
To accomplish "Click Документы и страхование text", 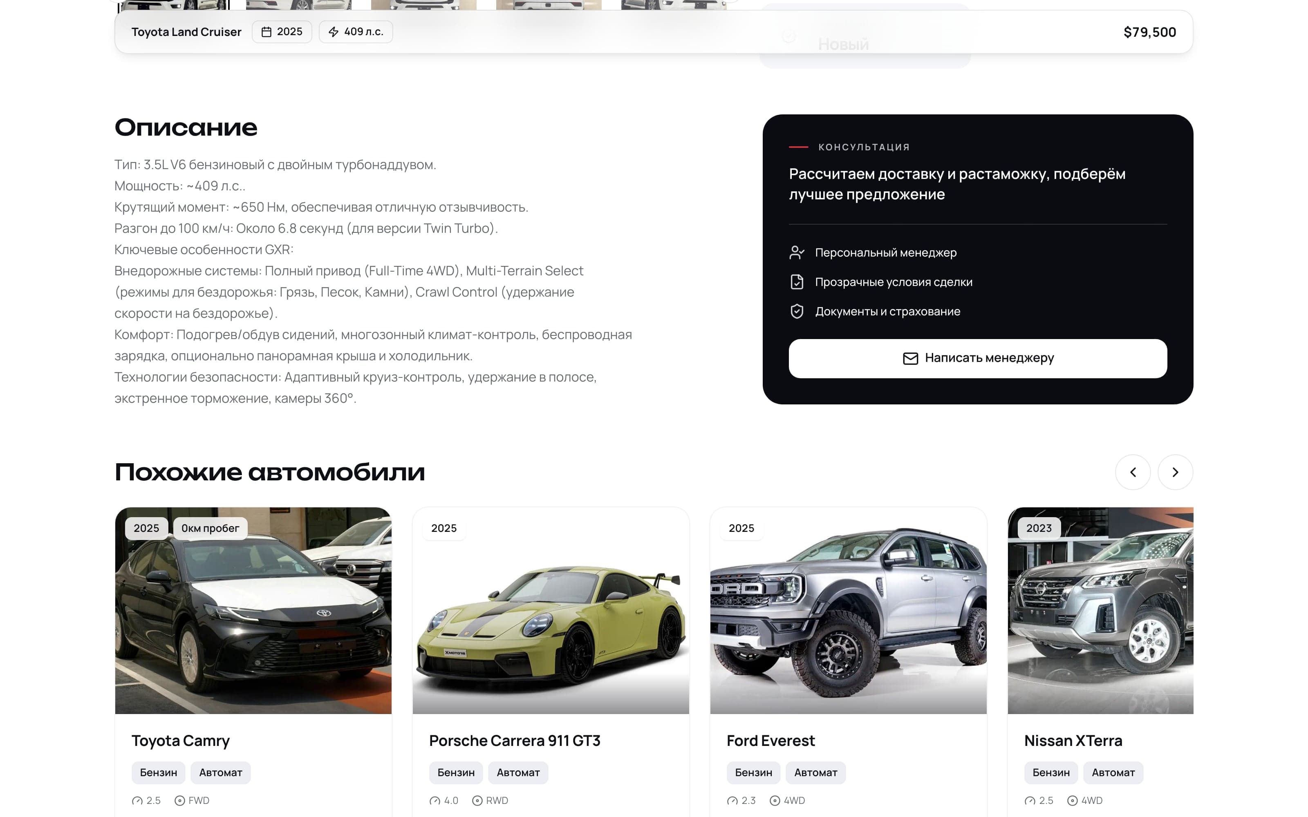I will 887,311.
